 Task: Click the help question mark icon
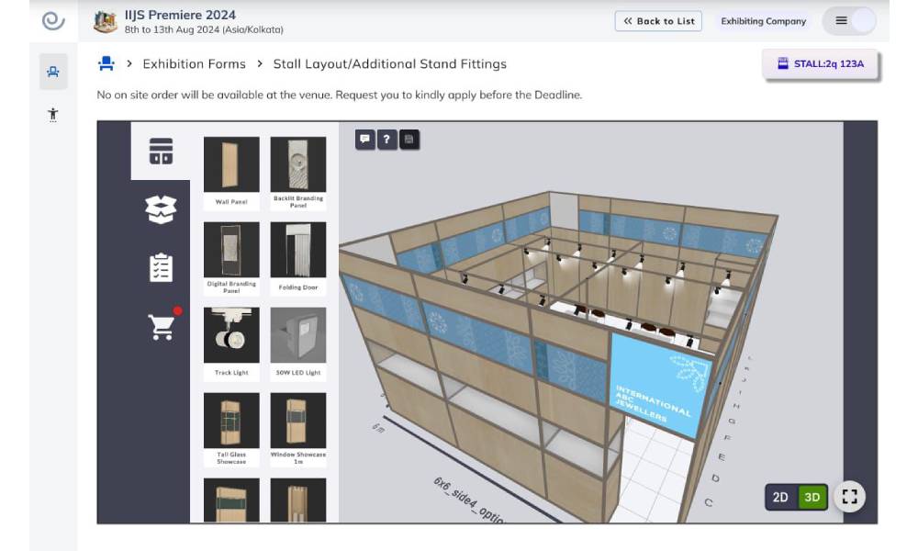point(386,140)
